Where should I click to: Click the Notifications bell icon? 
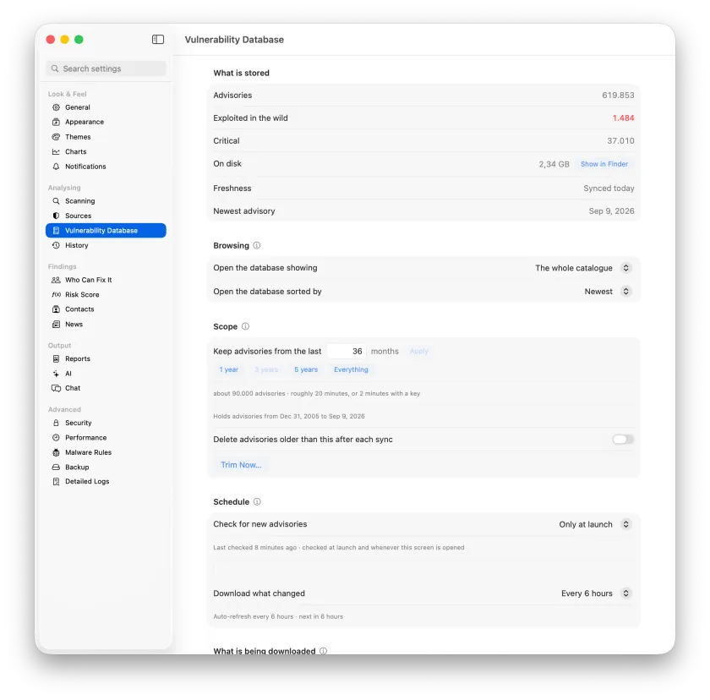[x=56, y=167]
